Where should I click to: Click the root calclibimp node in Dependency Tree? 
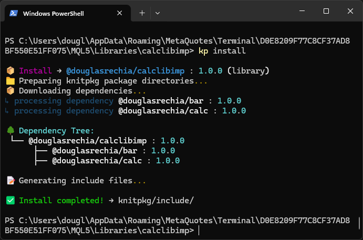point(89,141)
